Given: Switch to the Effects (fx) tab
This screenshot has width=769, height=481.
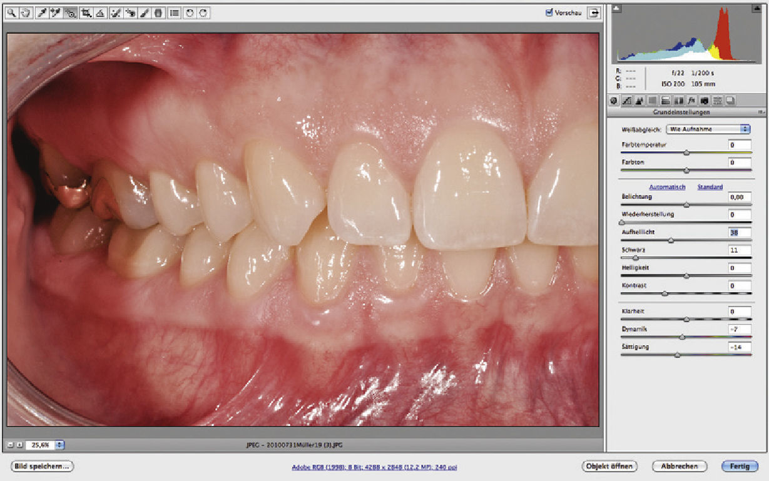Looking at the screenshot, I should point(691,100).
